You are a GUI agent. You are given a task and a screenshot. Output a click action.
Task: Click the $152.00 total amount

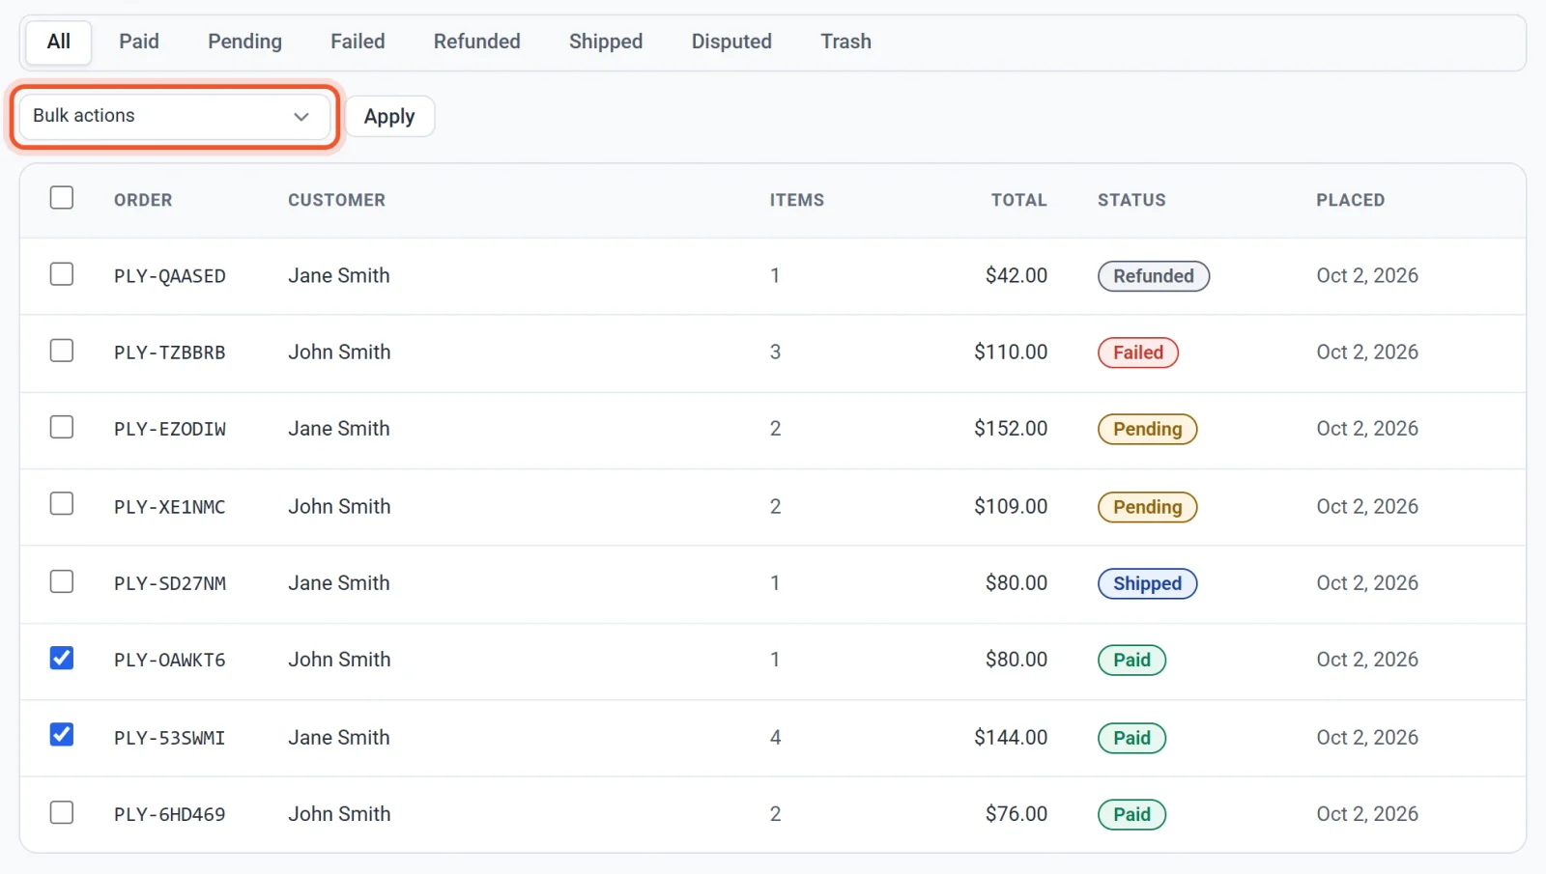pyautogui.click(x=1011, y=429)
